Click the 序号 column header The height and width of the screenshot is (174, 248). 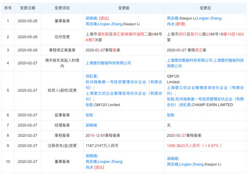point(7,8)
